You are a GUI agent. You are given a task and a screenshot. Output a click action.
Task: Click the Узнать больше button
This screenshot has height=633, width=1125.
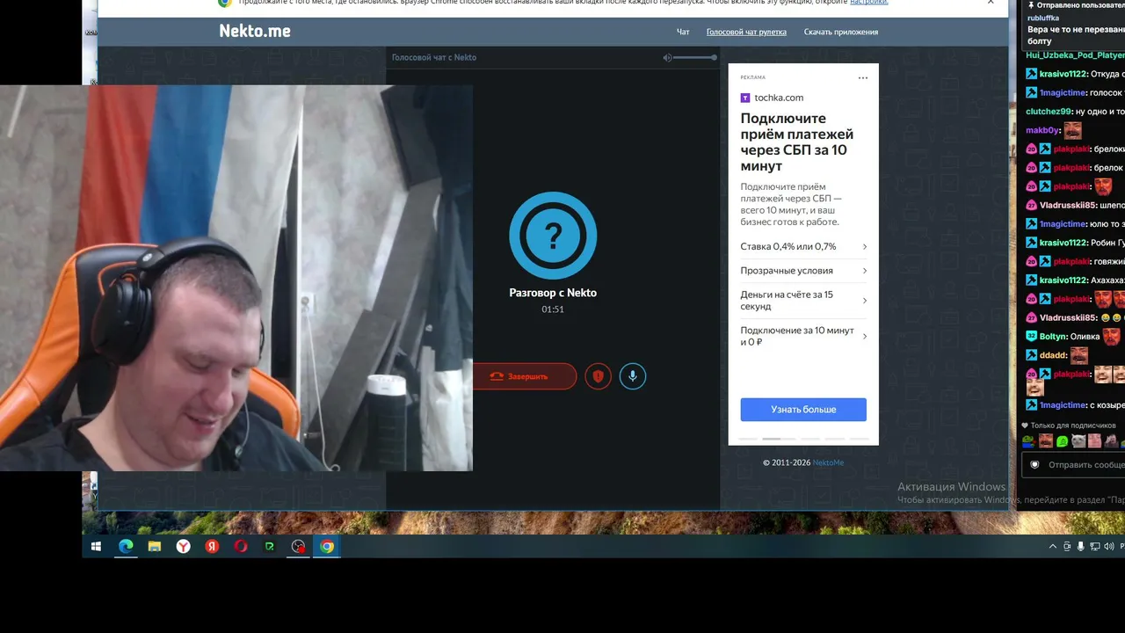tap(803, 410)
